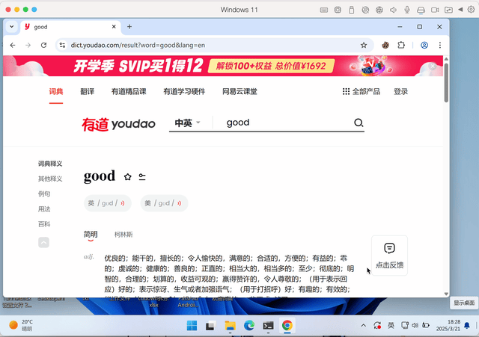This screenshot has height=337, width=479.
Task: Open Task View on taskbar
Action: point(210,325)
